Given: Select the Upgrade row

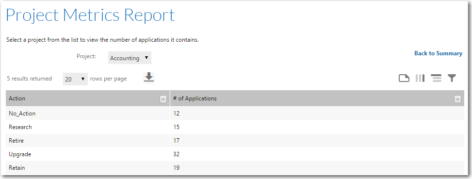Looking at the screenshot, I should click(x=235, y=154).
